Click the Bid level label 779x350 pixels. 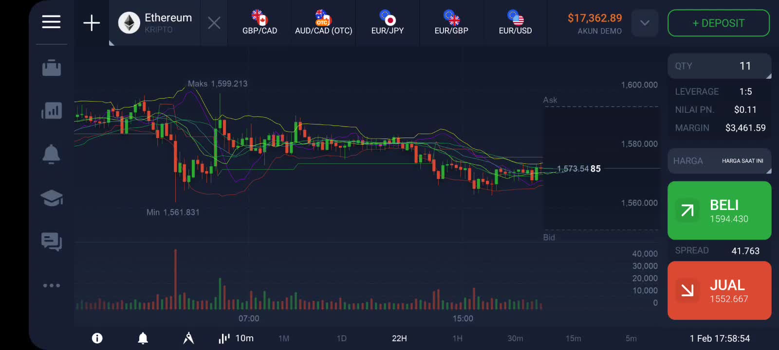pos(549,237)
